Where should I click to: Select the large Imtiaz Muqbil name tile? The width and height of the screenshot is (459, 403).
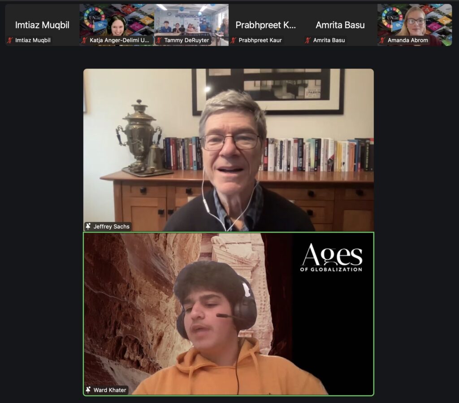[42, 25]
